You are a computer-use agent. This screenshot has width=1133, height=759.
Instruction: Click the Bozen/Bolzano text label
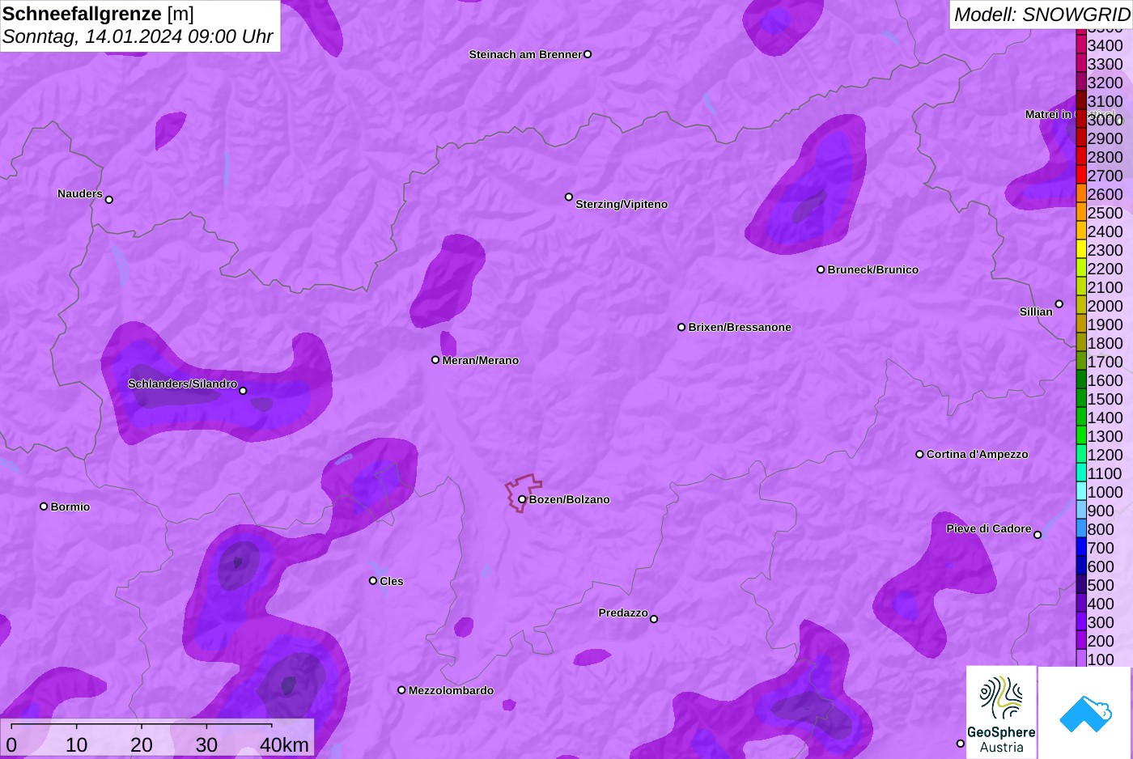(570, 499)
